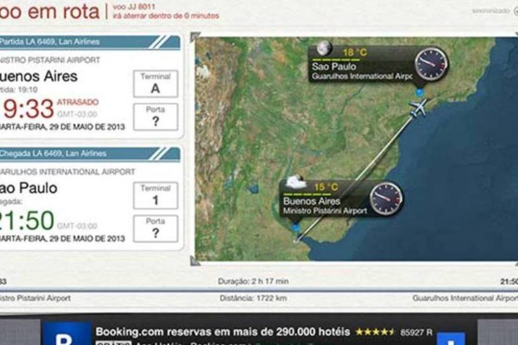Click Pistarini Airport label below the progress bar
The width and height of the screenshot is (518, 345).
(35, 298)
